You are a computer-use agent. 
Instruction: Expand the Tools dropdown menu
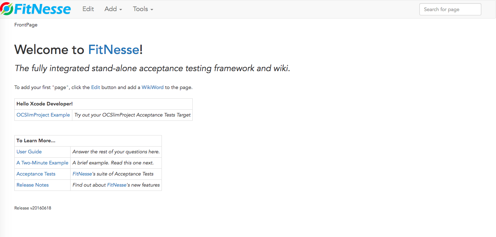143,9
